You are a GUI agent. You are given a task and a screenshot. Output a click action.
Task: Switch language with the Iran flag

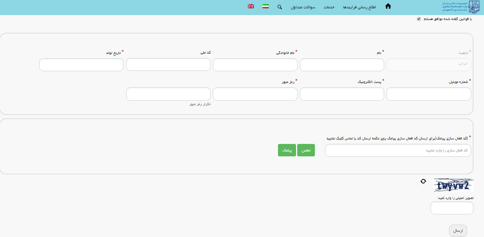point(266,6)
